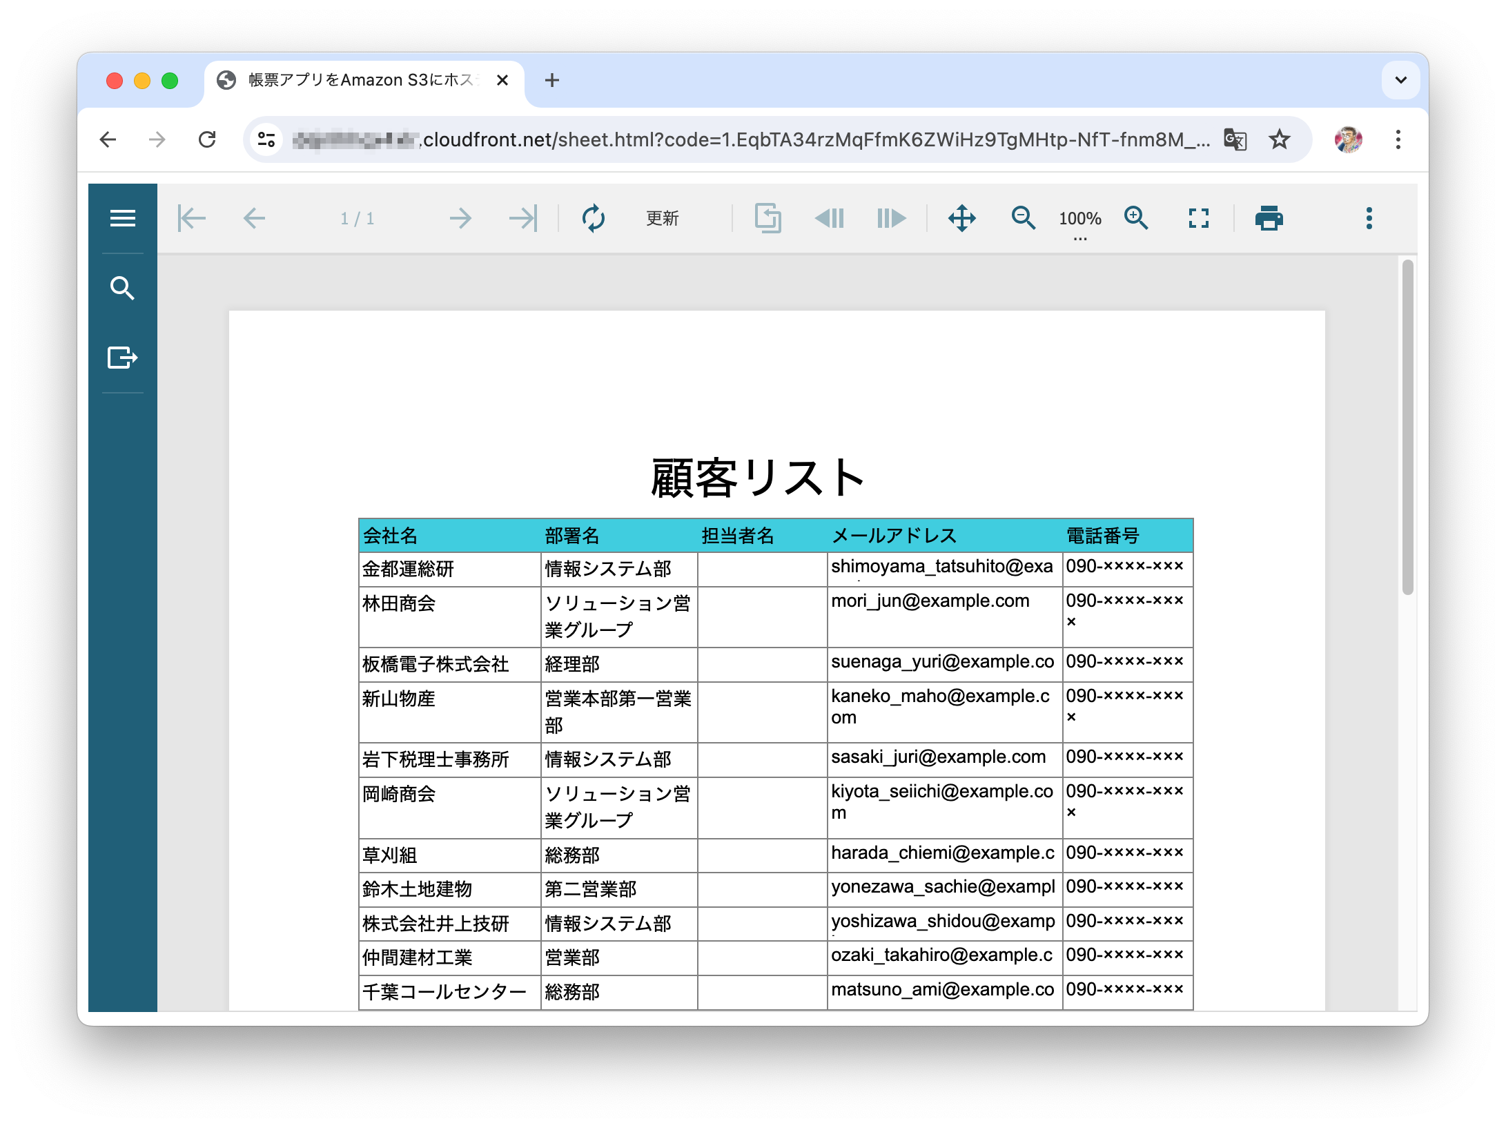This screenshot has height=1128, width=1506.
Task: Print the report
Action: (x=1269, y=219)
